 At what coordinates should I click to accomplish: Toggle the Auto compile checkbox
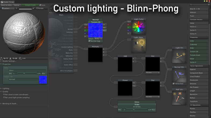40,5
